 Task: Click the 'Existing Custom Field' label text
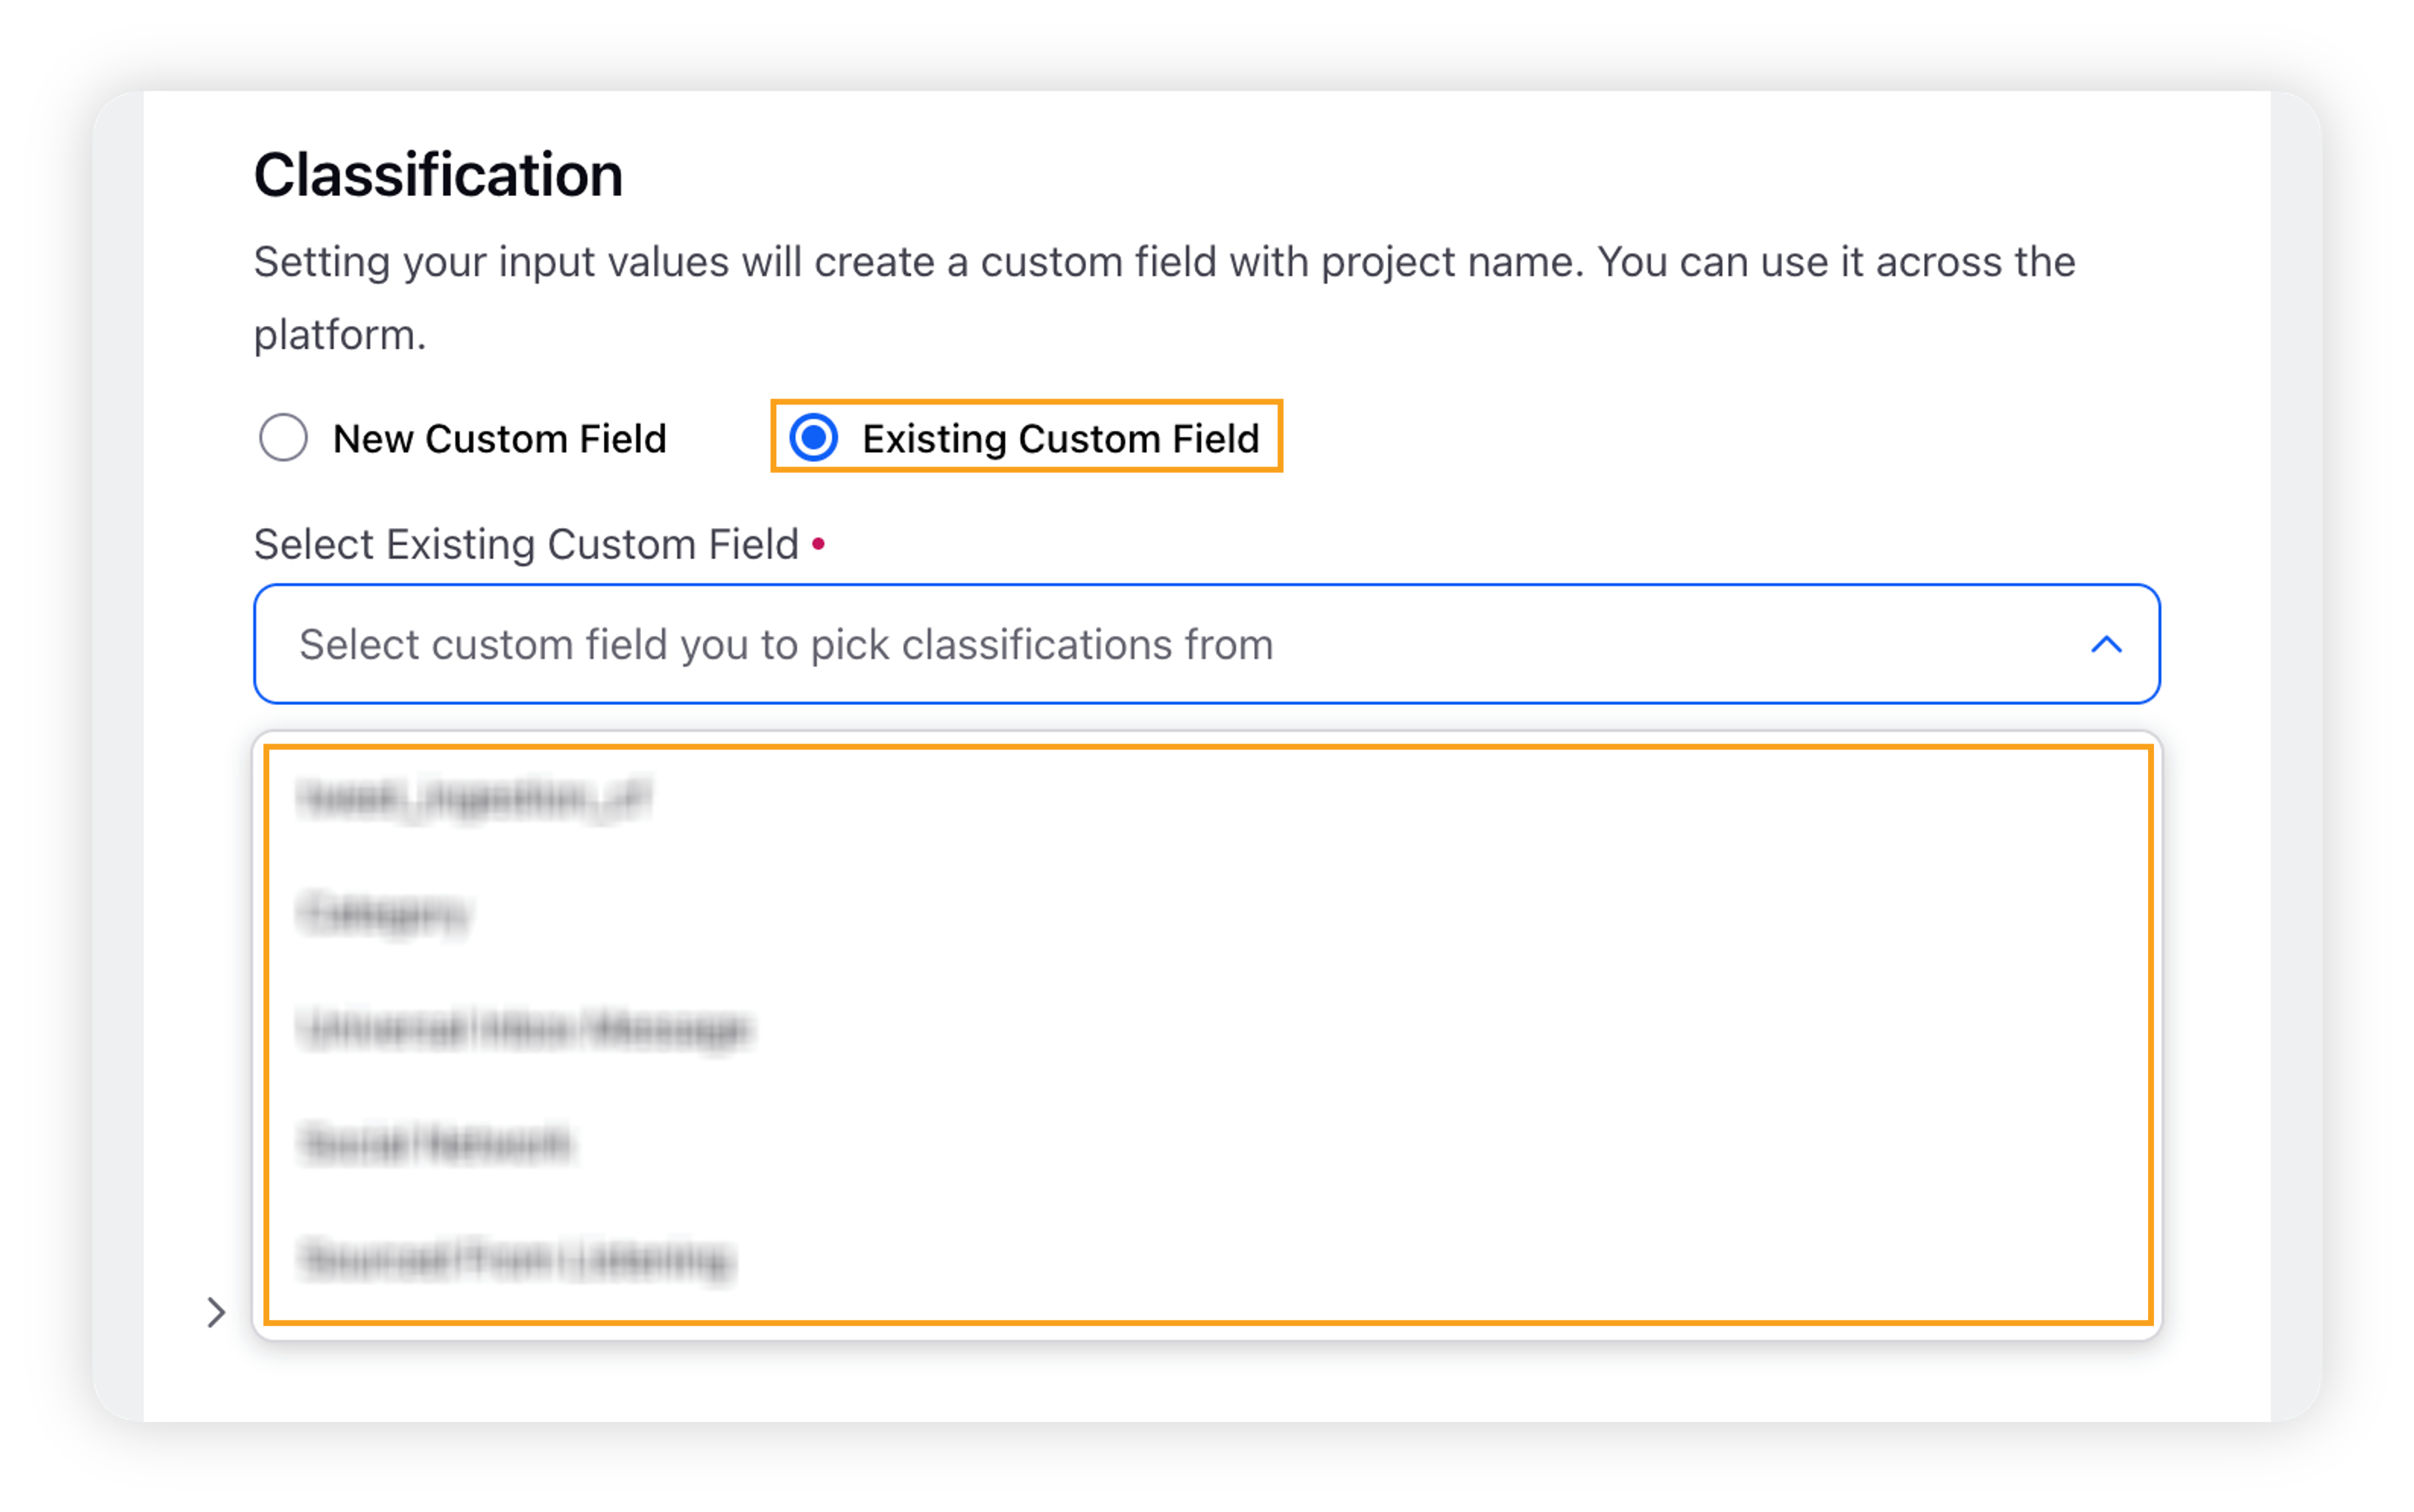pos(1060,439)
